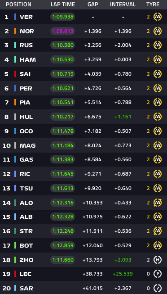
Task: Click Verstappen's medium tyre icon
Action: click(x=158, y=17)
